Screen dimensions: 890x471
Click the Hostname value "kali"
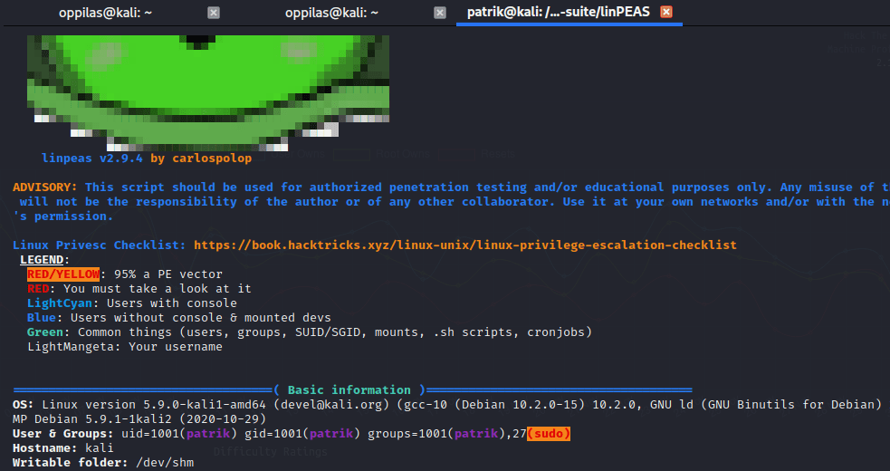[x=100, y=448]
